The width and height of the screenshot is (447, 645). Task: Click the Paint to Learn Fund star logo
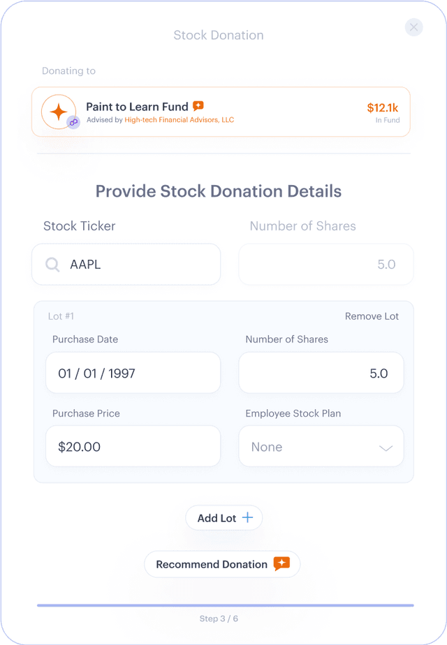(59, 112)
